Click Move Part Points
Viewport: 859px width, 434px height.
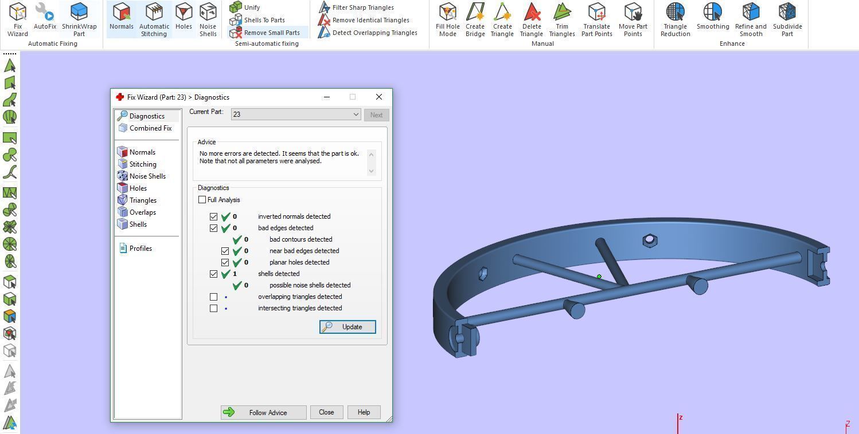(633, 19)
